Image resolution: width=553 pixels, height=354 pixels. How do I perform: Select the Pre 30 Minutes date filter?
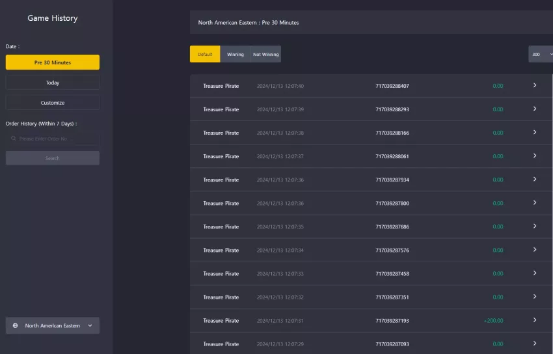click(x=53, y=62)
